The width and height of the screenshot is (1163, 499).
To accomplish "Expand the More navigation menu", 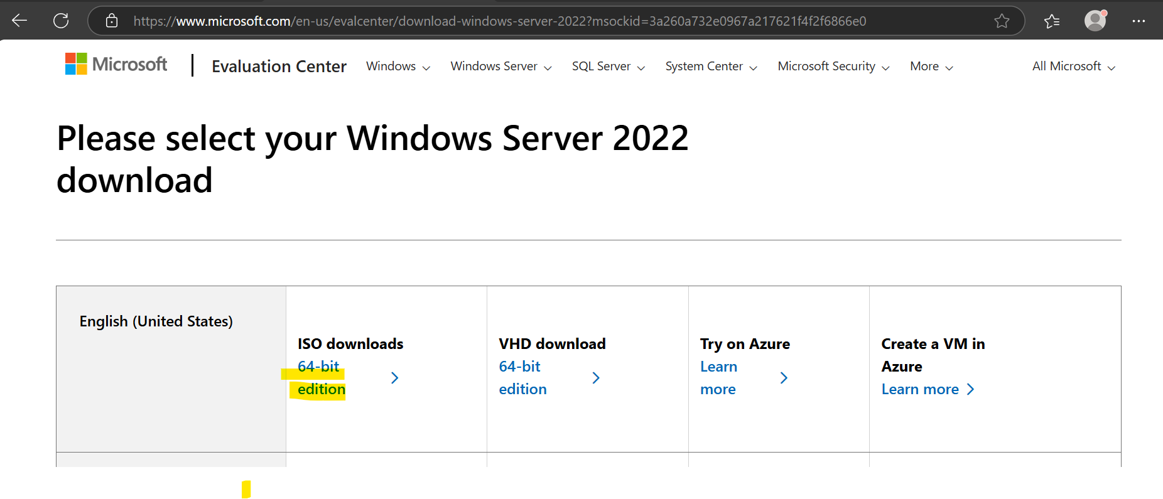I will [x=932, y=67].
